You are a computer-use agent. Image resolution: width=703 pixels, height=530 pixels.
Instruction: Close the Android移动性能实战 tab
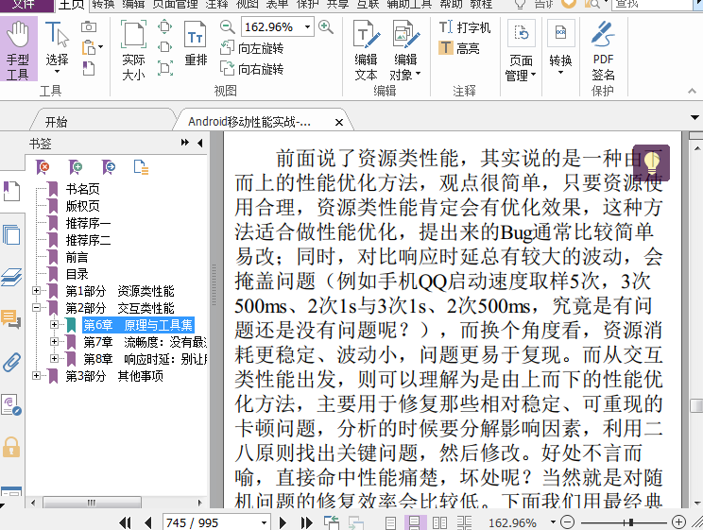point(339,122)
